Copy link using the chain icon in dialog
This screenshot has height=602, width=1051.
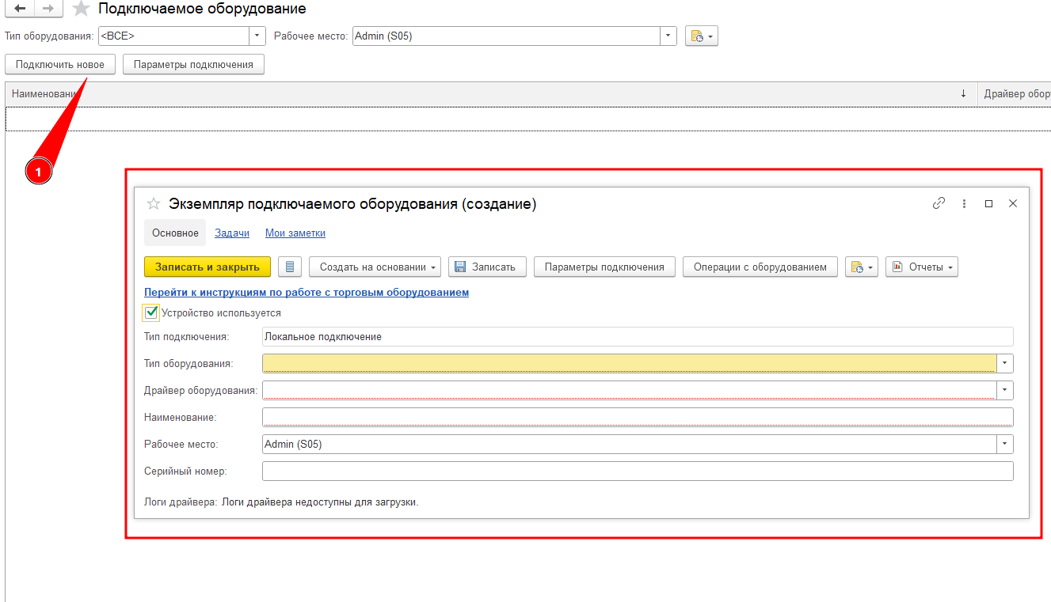click(939, 203)
